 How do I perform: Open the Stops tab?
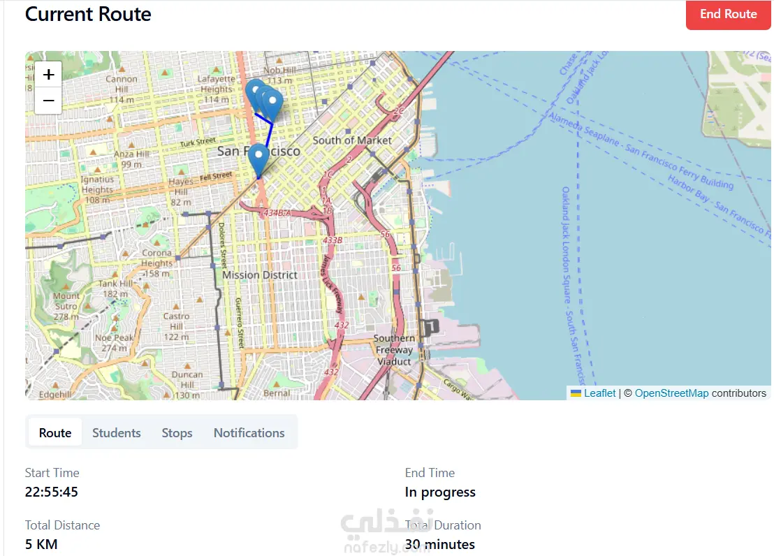(177, 432)
